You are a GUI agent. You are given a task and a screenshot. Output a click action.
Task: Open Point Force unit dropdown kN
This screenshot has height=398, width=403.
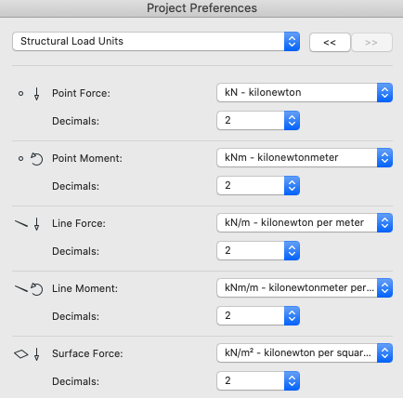point(305,92)
